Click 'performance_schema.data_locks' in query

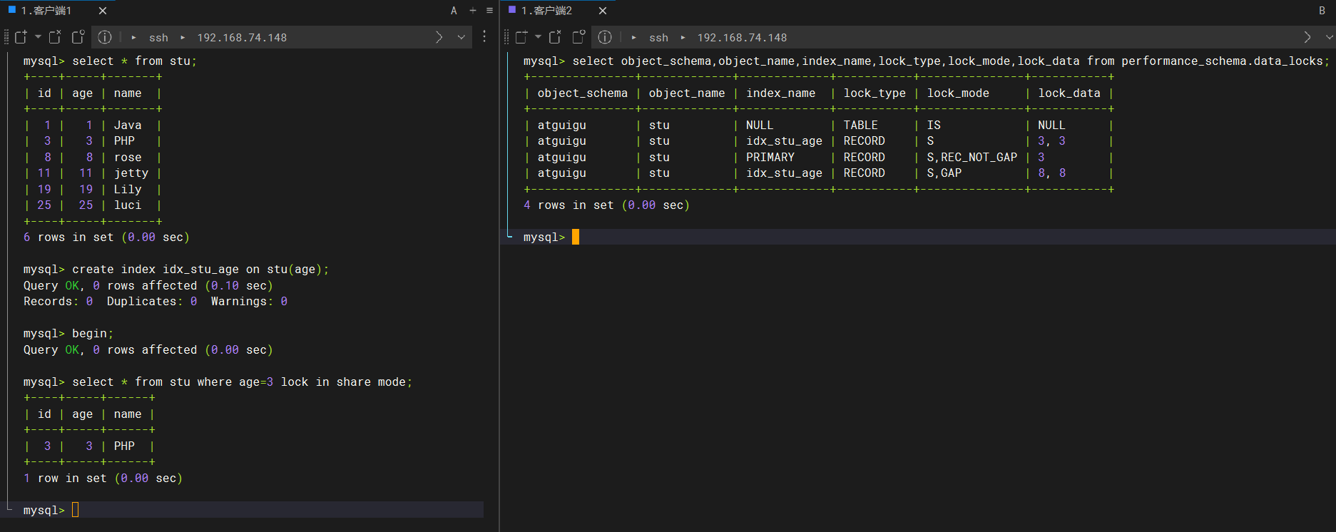point(1222,61)
